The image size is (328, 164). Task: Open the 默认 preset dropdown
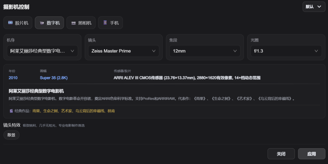tap(314, 7)
